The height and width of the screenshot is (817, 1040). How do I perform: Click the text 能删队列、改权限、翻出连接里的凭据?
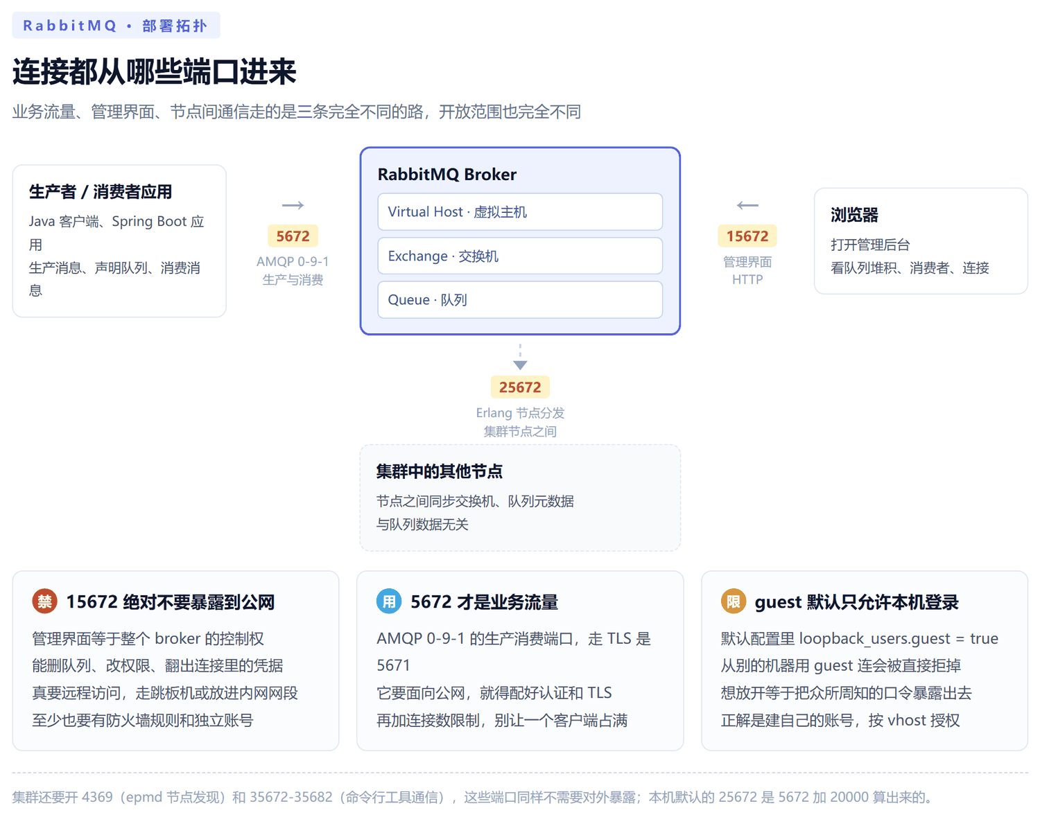point(157,666)
